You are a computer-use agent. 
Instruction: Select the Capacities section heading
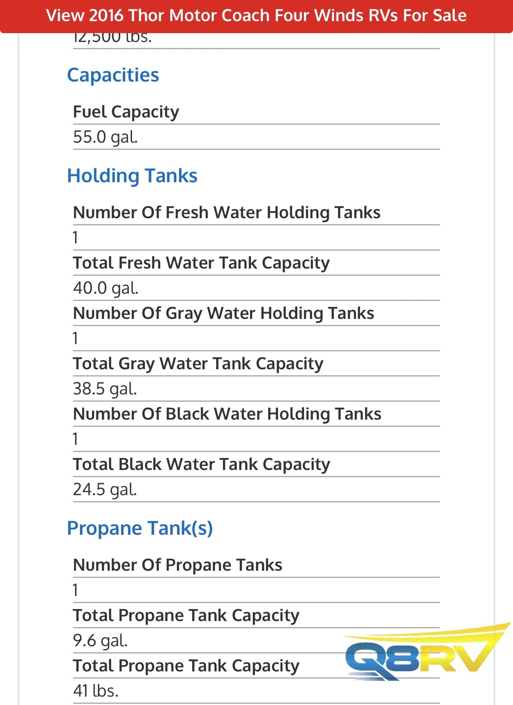click(113, 75)
